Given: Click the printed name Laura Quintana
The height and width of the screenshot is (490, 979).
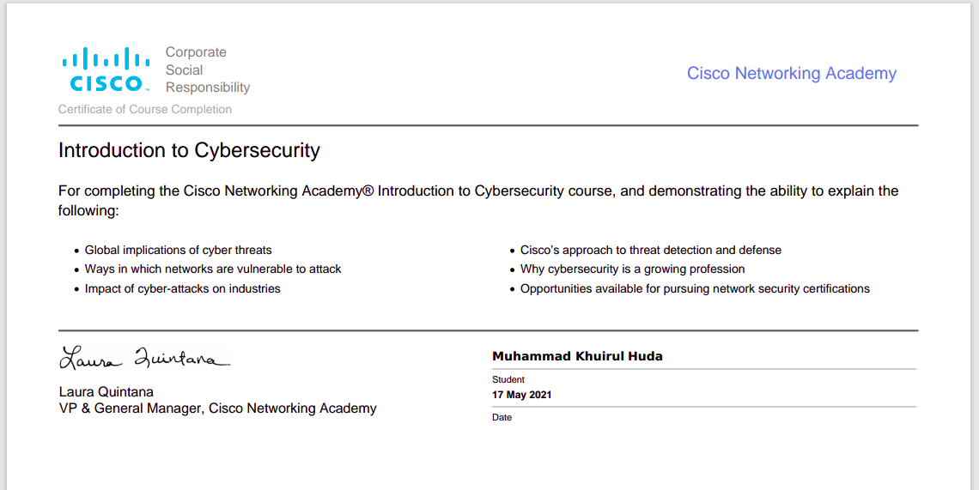Looking at the screenshot, I should coord(106,391).
